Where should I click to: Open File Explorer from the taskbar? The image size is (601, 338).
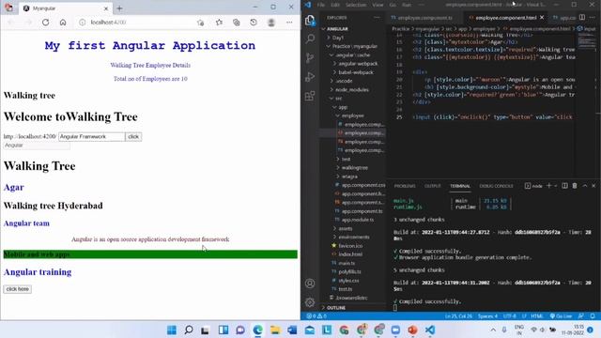tap(275, 330)
